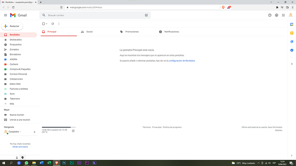This screenshot has width=296, height=166.
Task: Open Compra de Paquetes label
Action: coord(18,69)
